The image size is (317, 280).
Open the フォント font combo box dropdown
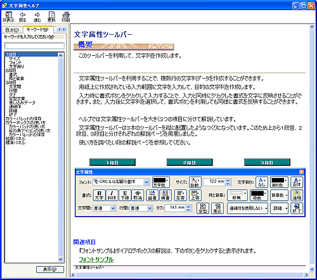146,182
